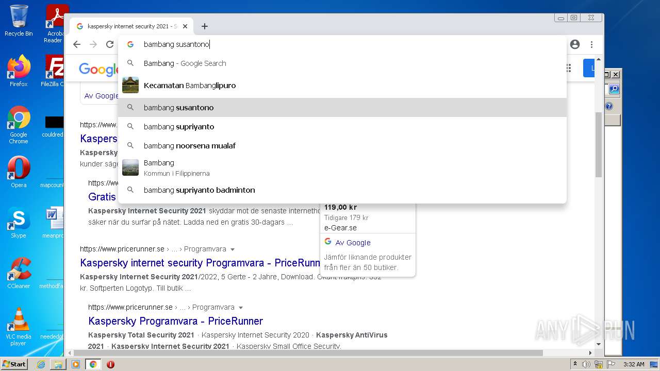Click the vertical scrollbar of the Chrome page

pyautogui.click(x=599, y=144)
